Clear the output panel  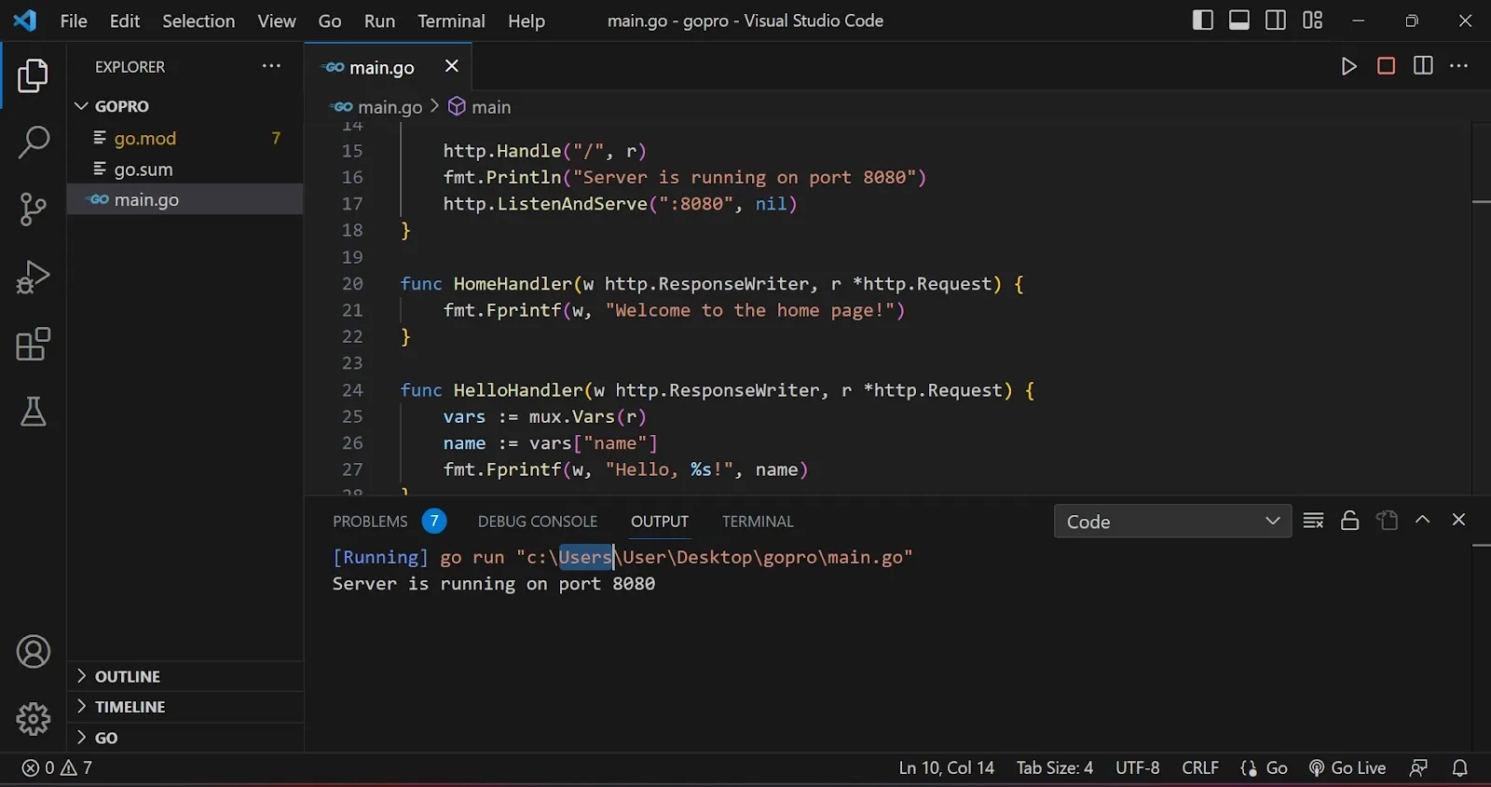pos(1313,521)
